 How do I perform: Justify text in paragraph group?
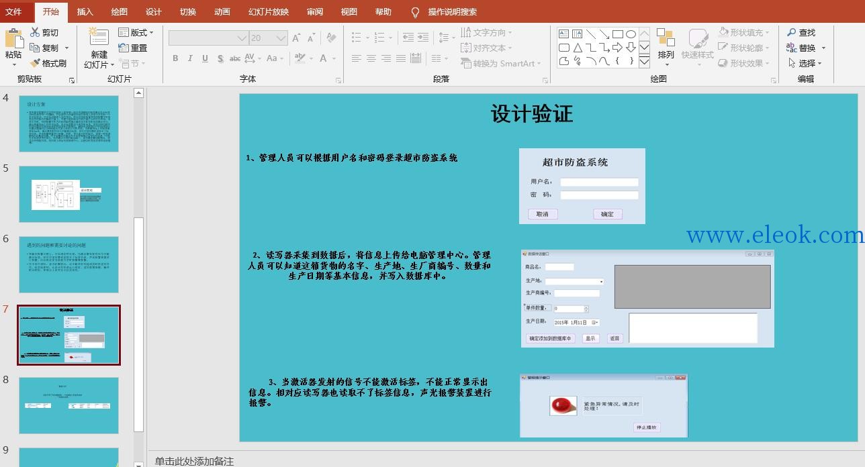click(401, 59)
